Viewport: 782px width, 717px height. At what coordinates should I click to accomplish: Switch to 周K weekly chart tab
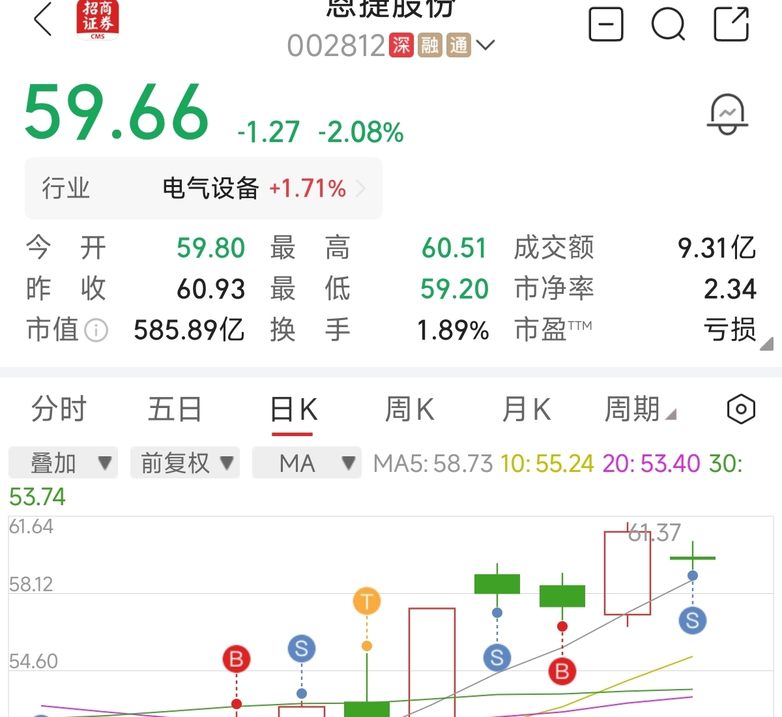409,409
